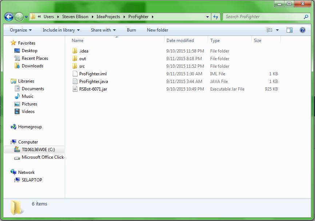Toggle the preview pane

[290, 30]
